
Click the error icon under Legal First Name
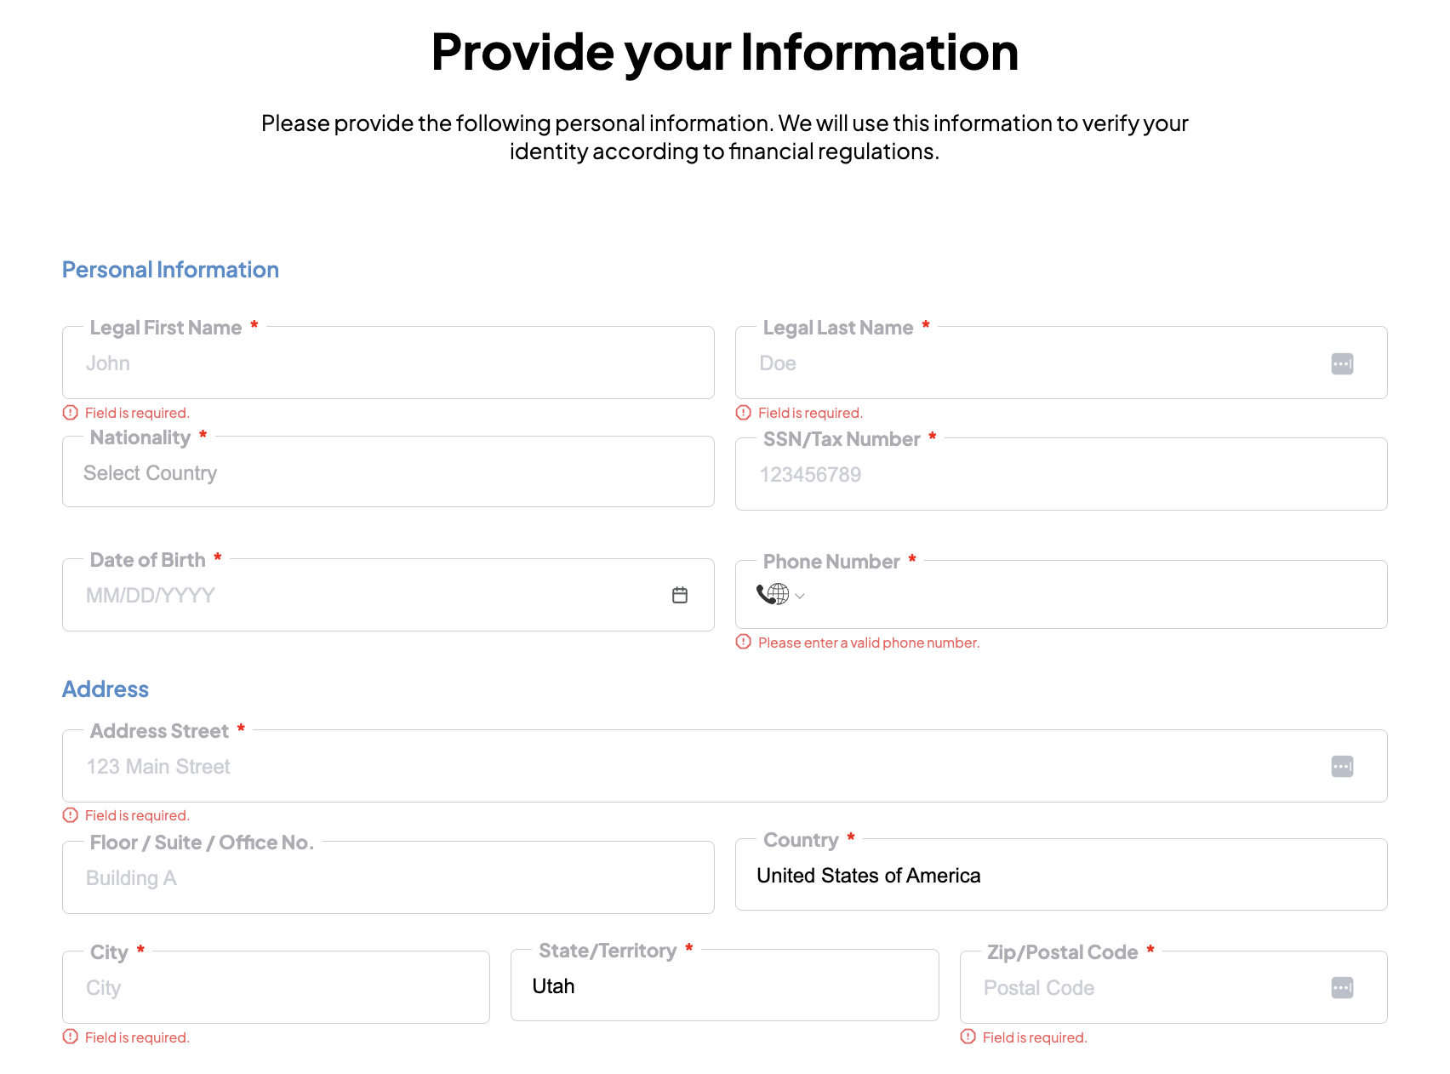point(71,413)
